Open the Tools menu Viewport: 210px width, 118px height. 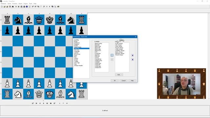(31, 4)
